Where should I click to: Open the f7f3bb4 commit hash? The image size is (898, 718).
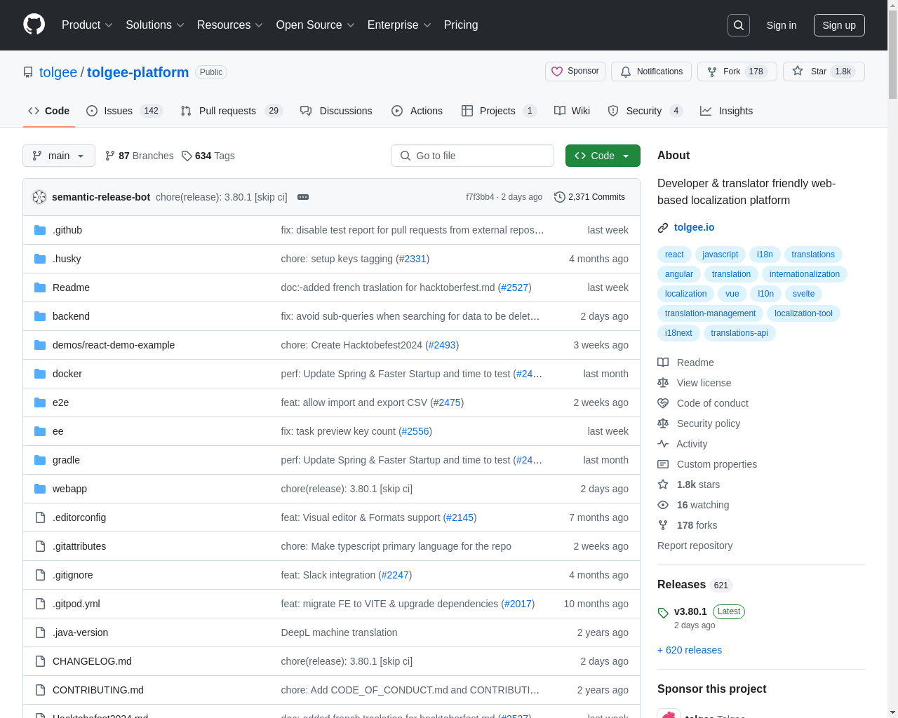480,197
